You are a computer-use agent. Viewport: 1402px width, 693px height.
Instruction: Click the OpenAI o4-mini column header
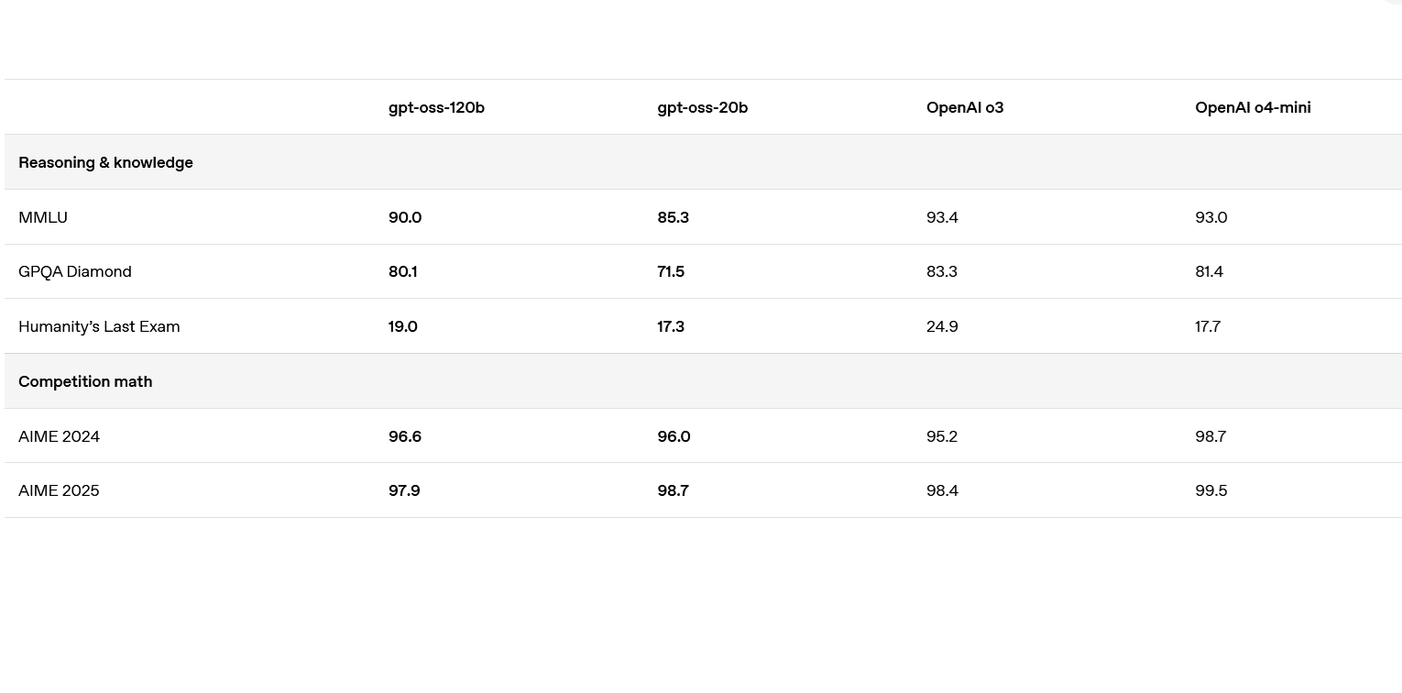pyautogui.click(x=1252, y=107)
